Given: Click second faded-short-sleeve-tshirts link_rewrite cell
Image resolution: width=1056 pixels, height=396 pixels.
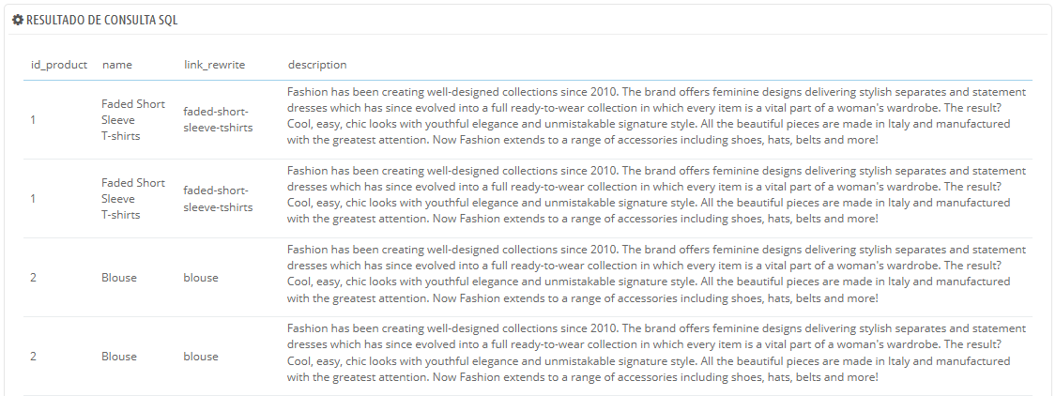Looking at the screenshot, I should click(x=218, y=199).
